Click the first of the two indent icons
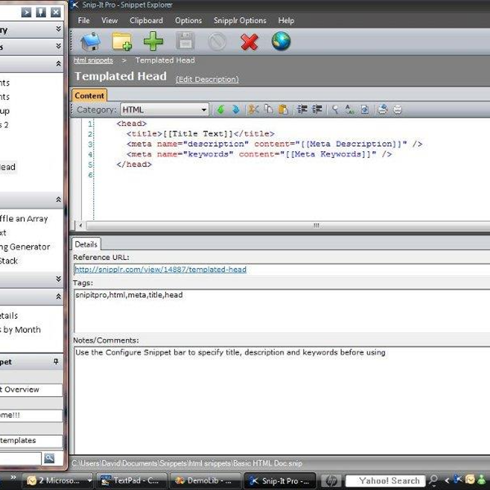The width and height of the screenshot is (490, 490). (302, 109)
